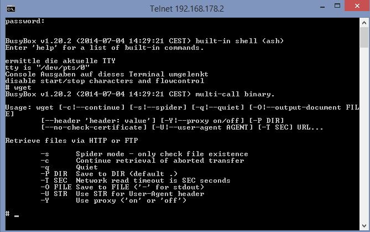Screen dimensions: 370x232
Task: Click the 'password:' line in the terminal
Action: [x=25, y=21]
